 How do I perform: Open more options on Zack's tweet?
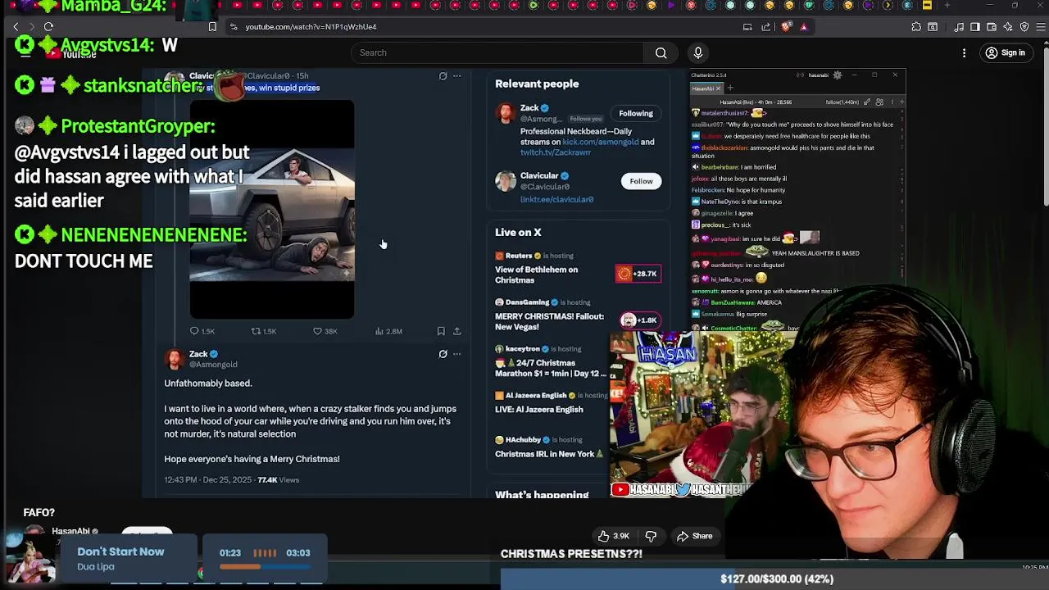457,354
